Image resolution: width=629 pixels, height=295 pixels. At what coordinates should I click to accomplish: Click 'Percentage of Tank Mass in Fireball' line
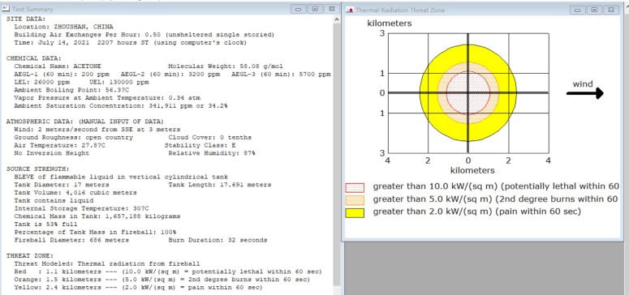(95, 232)
